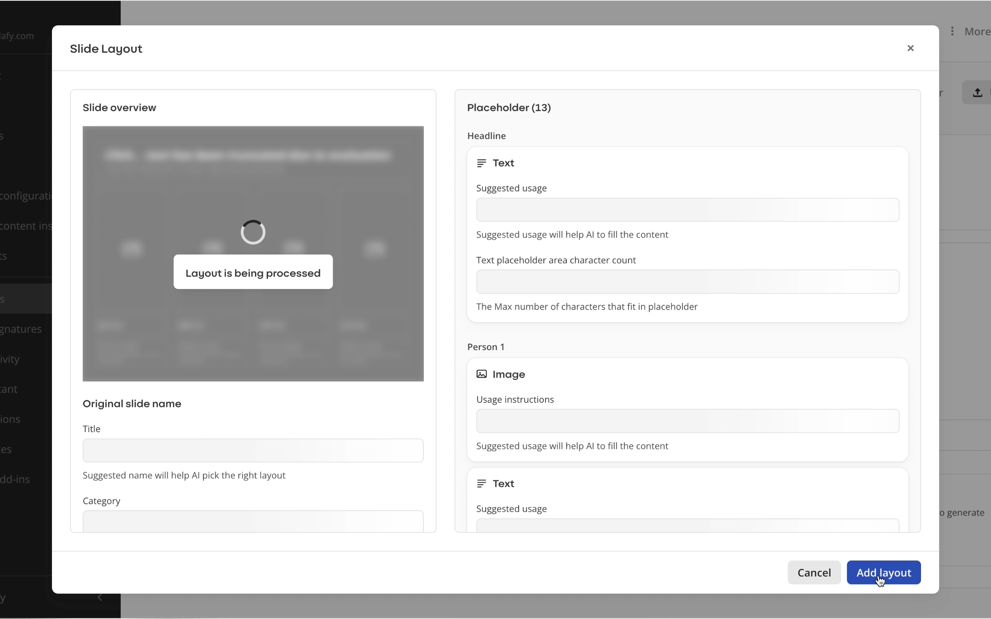Open the Category field
The width and height of the screenshot is (991, 619).
coord(253,521)
